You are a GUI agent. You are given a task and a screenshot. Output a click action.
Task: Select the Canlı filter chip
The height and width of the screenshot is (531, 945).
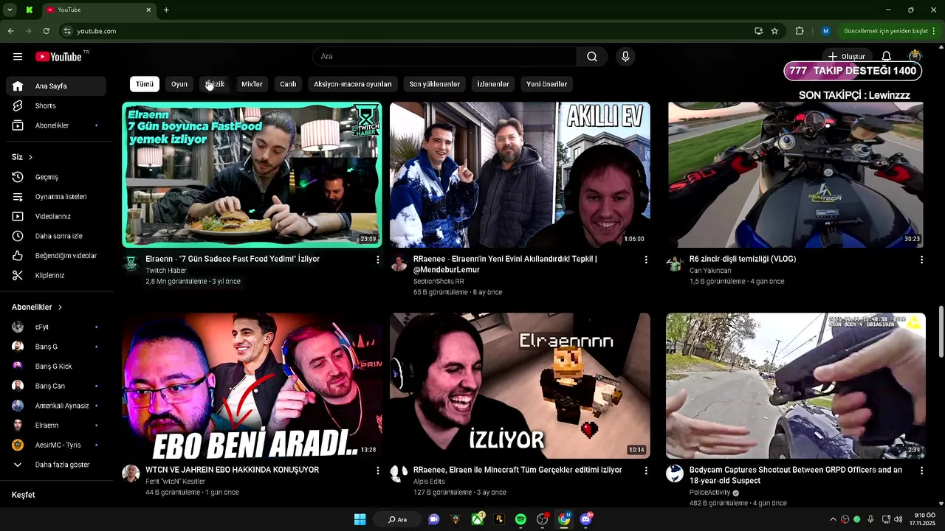point(288,84)
